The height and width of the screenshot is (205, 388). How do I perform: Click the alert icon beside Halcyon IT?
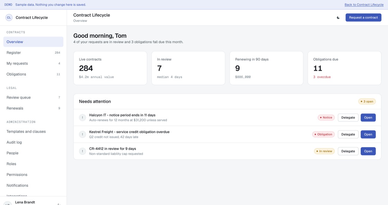(x=82, y=118)
